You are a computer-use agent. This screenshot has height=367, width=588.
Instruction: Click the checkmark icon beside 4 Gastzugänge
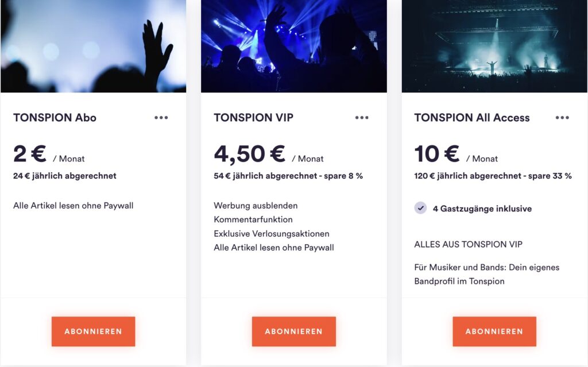[x=421, y=208]
